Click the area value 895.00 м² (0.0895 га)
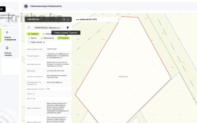 [54, 82]
